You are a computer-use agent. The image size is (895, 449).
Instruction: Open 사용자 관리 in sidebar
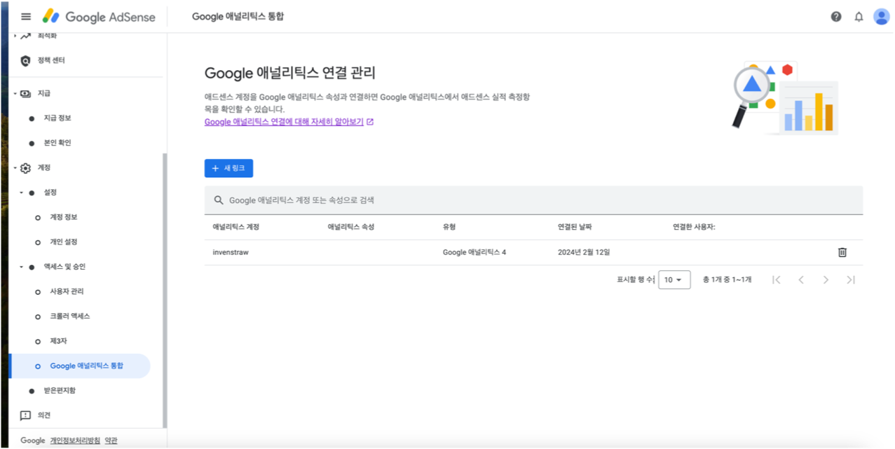coord(67,291)
